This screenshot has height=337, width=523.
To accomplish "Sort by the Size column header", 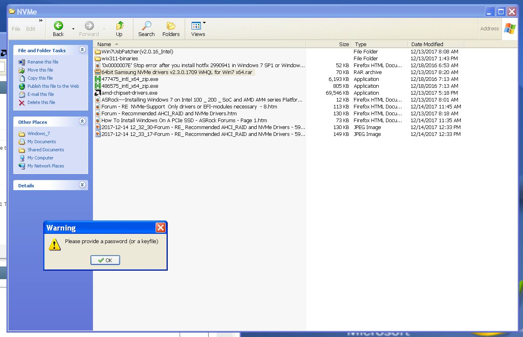I will coord(329,44).
